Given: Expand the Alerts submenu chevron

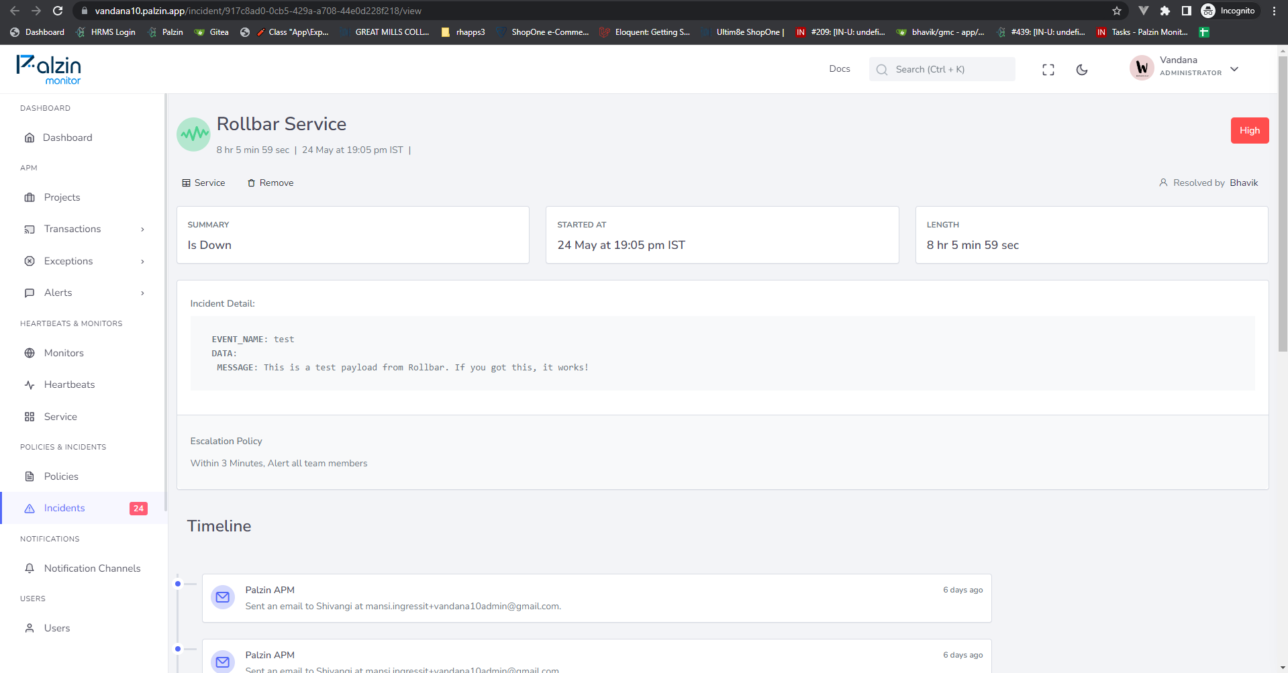Looking at the screenshot, I should coord(142,293).
